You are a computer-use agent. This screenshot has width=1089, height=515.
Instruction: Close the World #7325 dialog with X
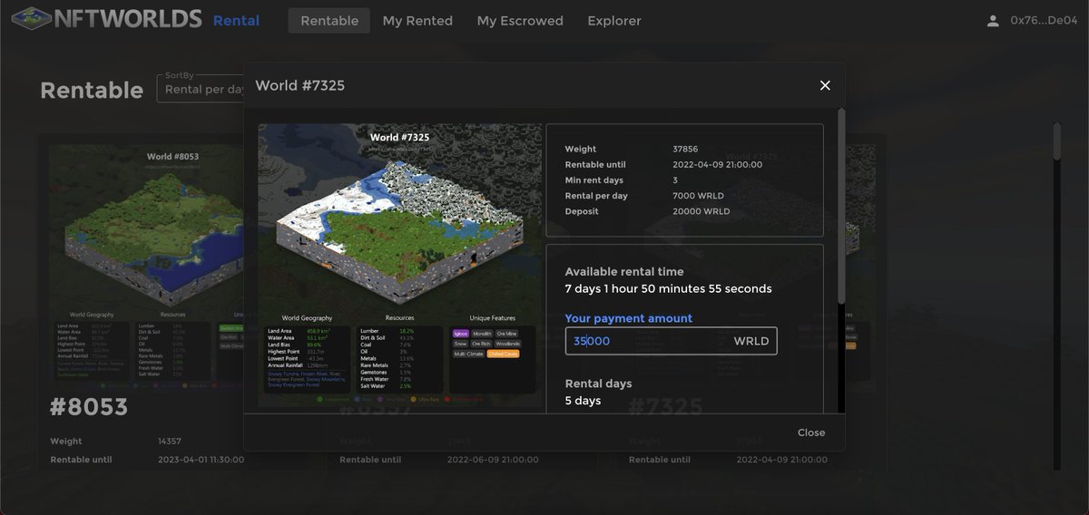[825, 85]
